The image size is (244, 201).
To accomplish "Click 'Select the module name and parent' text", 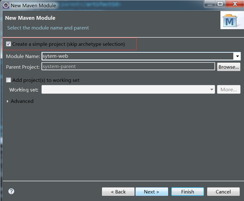I will tap(48, 28).
